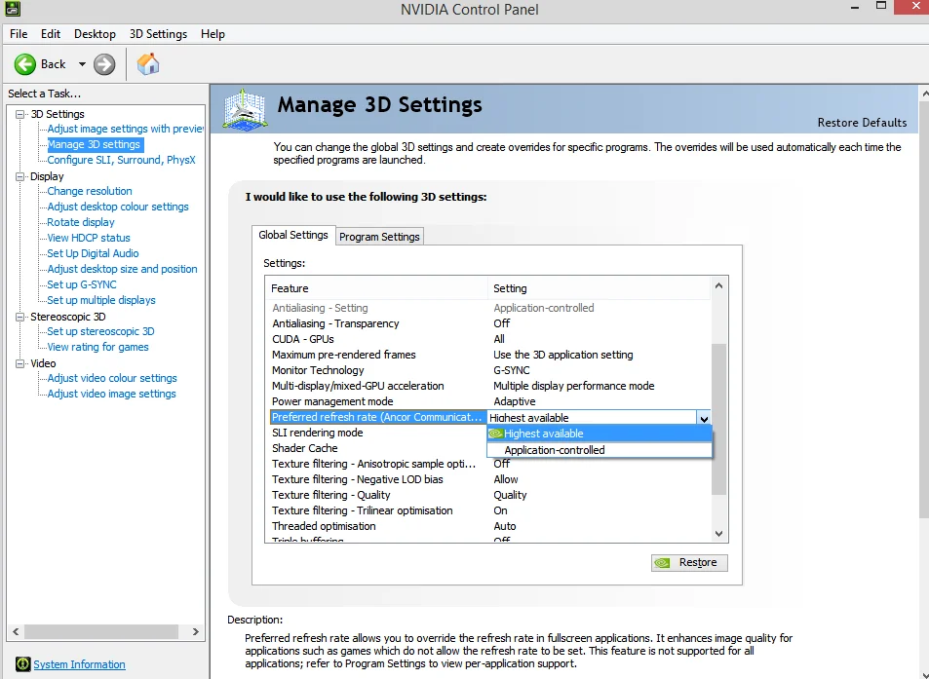The height and width of the screenshot is (679, 929).
Task: Select the Power management mode row
Action: click(x=490, y=401)
